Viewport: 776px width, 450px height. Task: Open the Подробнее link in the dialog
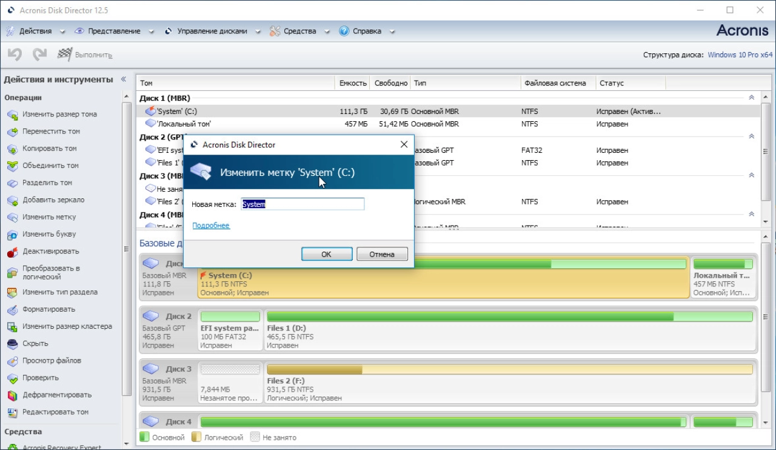pos(211,226)
